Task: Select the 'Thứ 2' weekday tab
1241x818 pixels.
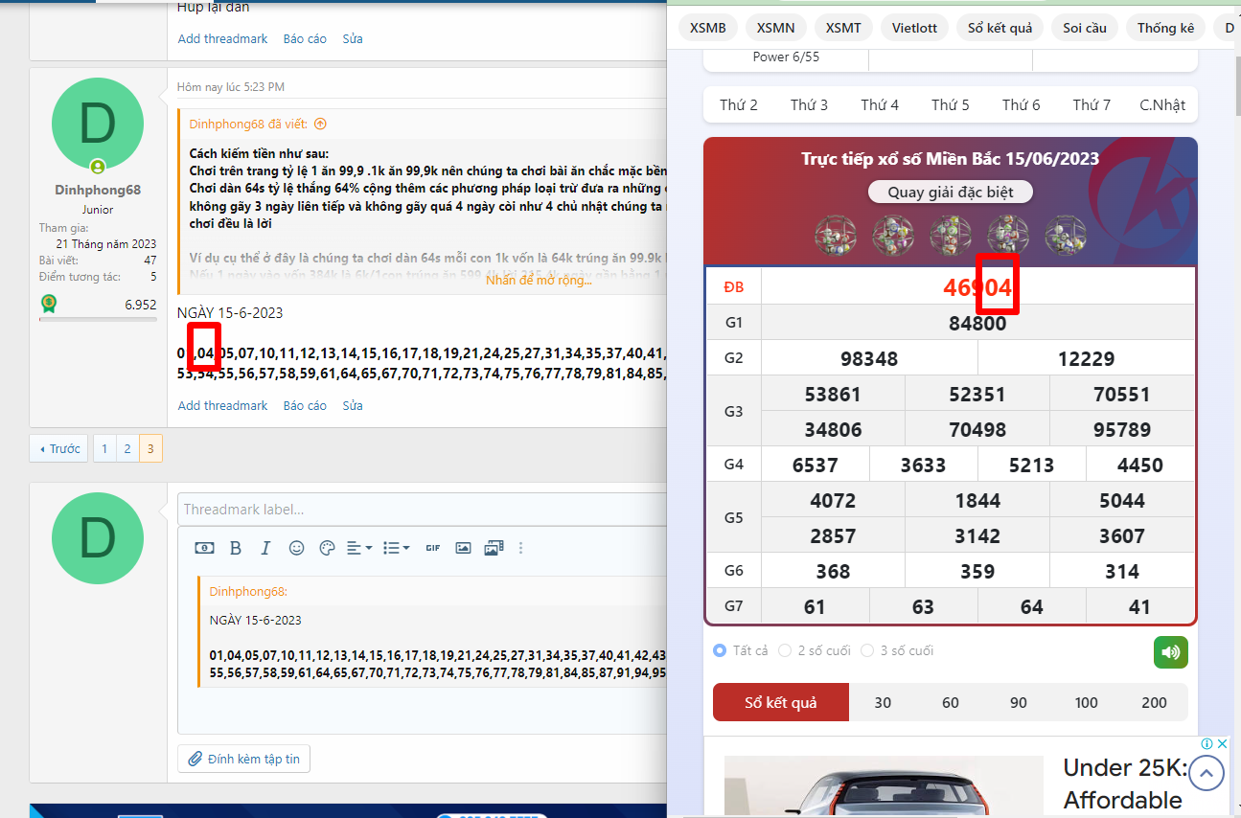Action: point(739,105)
